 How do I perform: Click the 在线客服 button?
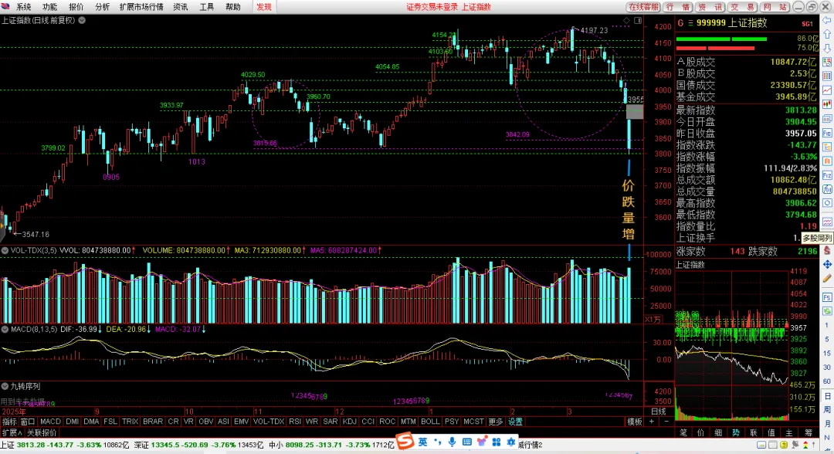pos(643,7)
